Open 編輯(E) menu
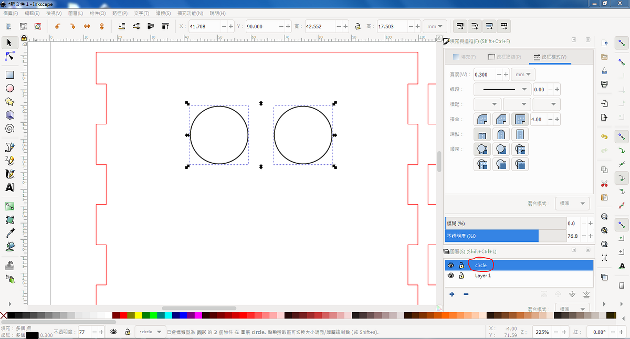The image size is (630, 339). 31,13
